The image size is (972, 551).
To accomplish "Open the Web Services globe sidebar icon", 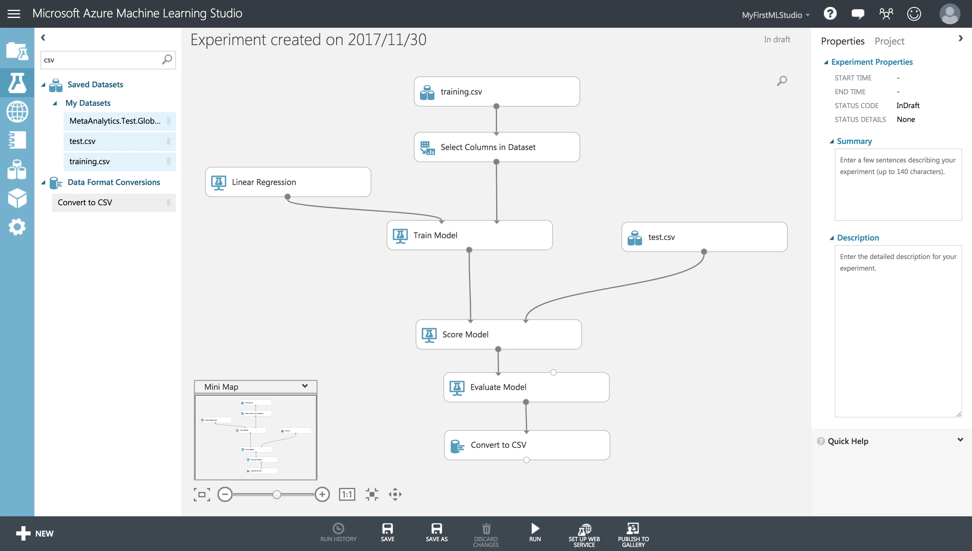I will pos(17,112).
